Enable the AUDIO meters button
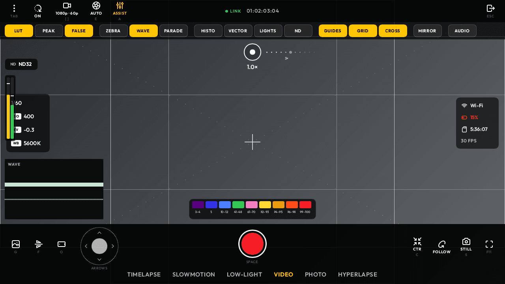 pyautogui.click(x=462, y=31)
